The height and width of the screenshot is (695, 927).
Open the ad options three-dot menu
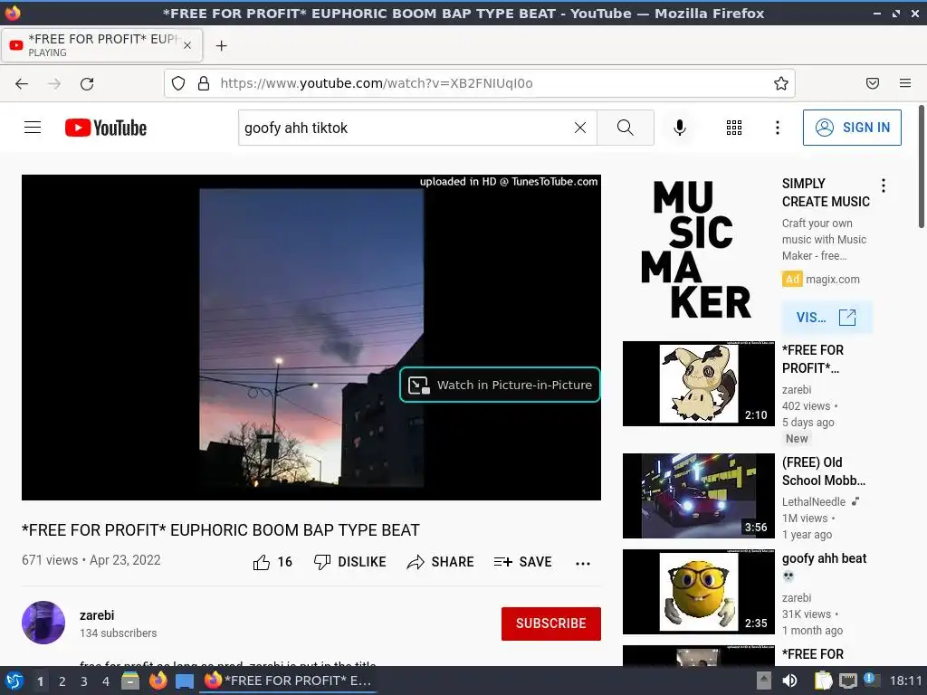(883, 186)
